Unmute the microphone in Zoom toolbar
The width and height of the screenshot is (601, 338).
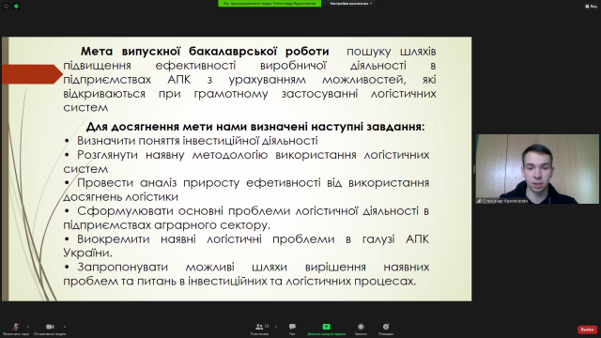click(x=16, y=329)
